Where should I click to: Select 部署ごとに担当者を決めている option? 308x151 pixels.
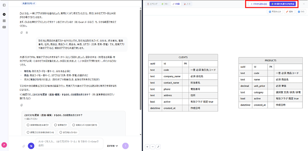click(40, 132)
